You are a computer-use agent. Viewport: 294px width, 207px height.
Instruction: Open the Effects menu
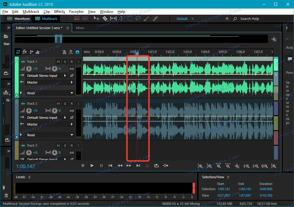59,12
